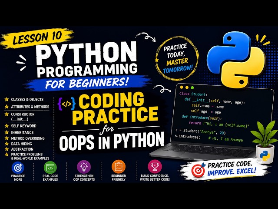Image resolution: width=278 pixels, height=209 pixels.
Task: Click the purple code braces icon
Action: 66,104
